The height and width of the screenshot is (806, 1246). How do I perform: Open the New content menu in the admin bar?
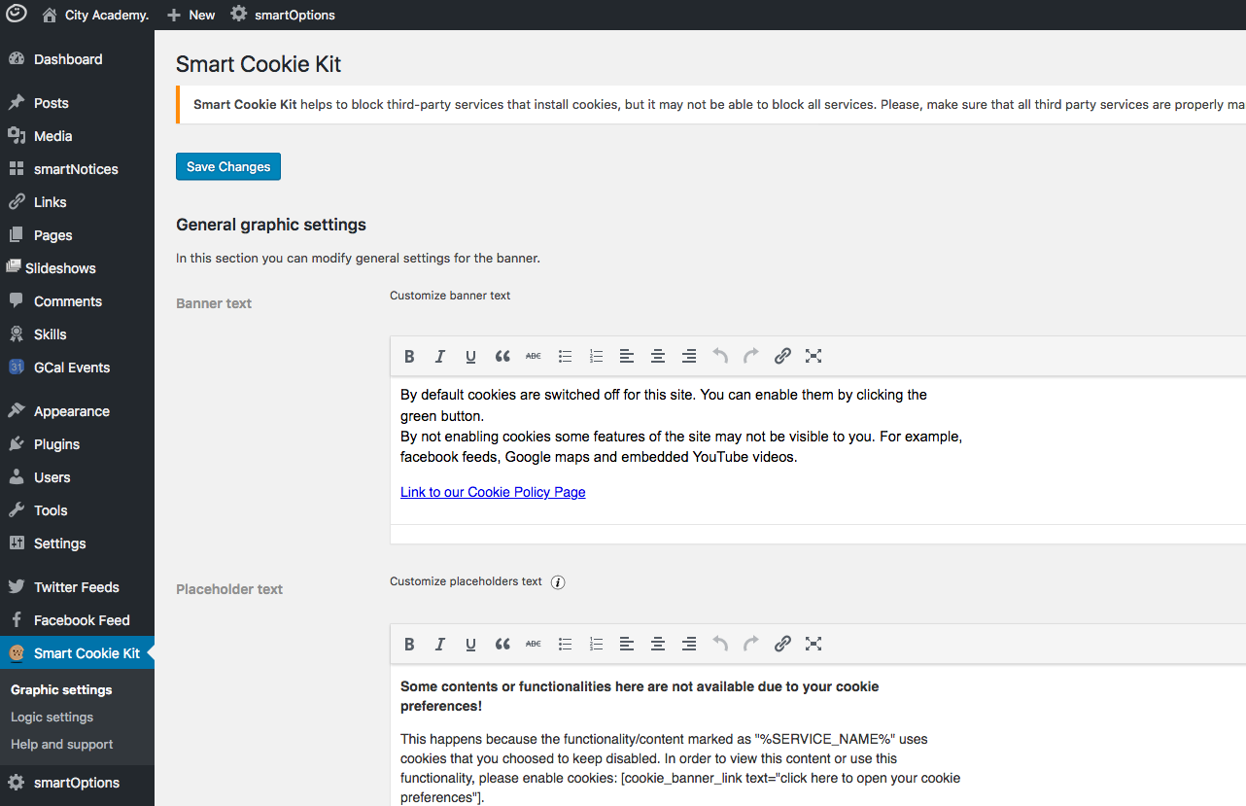(191, 15)
